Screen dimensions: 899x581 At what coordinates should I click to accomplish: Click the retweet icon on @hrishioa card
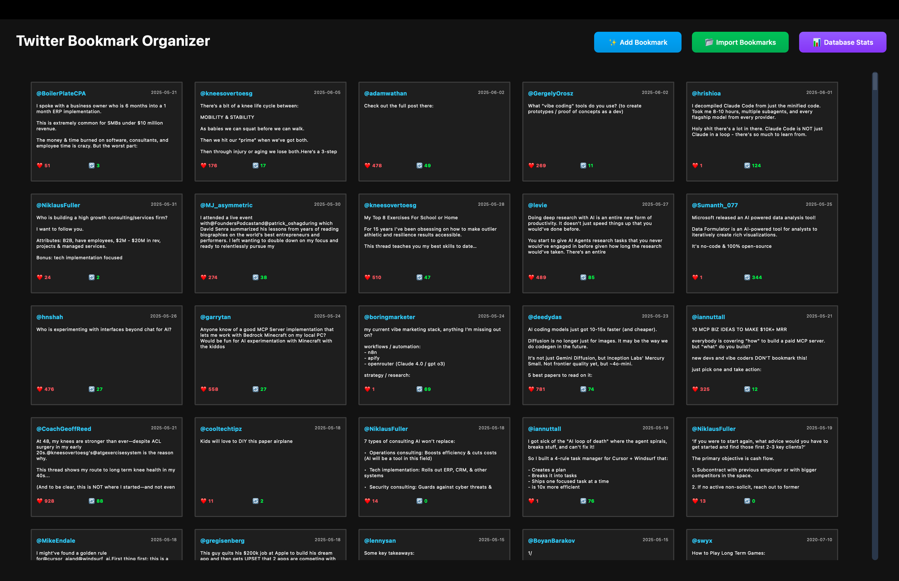click(747, 165)
